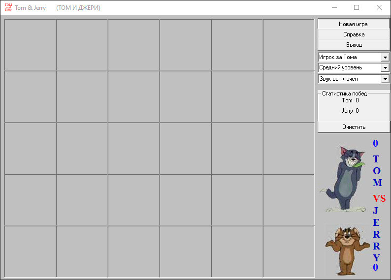Select fifth-row, third-column board cell
391x280 pixels.
(x=133, y=251)
